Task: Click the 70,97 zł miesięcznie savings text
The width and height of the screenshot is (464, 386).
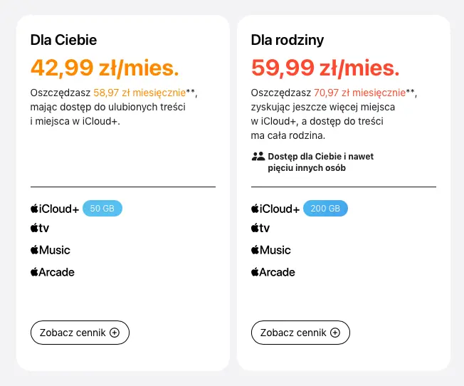Action: point(359,93)
